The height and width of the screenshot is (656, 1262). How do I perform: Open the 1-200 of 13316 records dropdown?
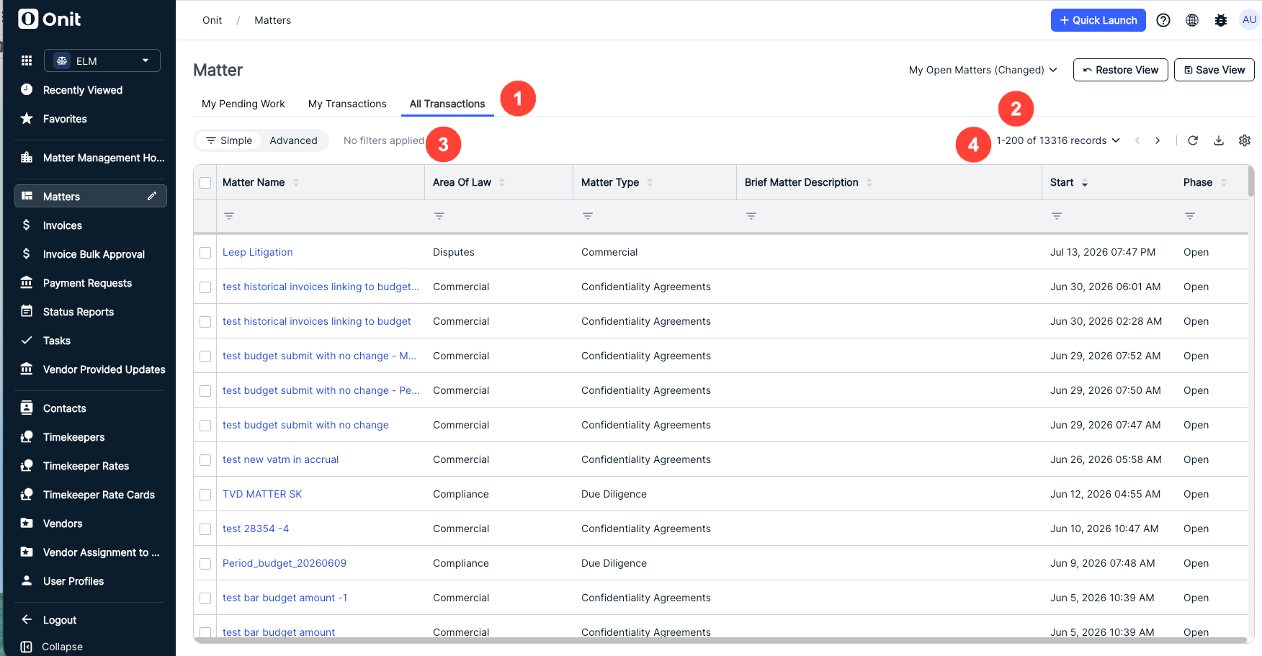point(1058,140)
